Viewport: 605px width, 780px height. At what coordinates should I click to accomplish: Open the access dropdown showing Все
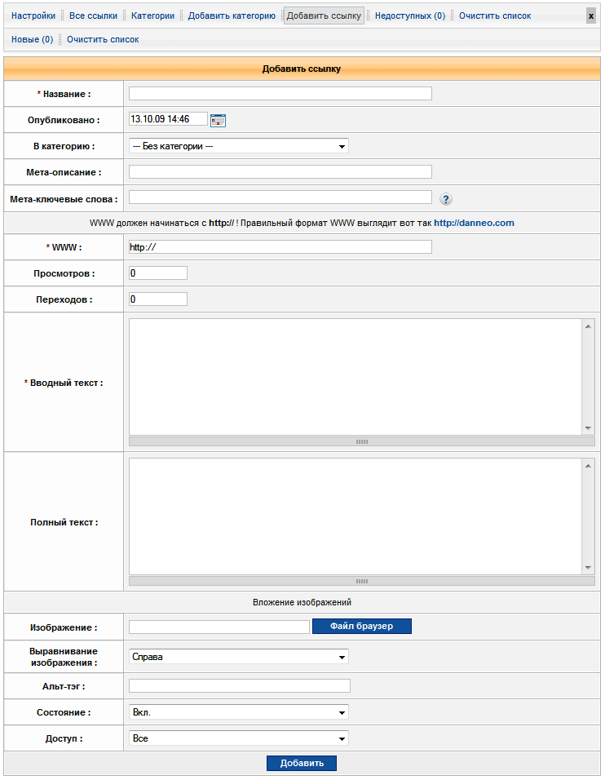[x=238, y=738]
